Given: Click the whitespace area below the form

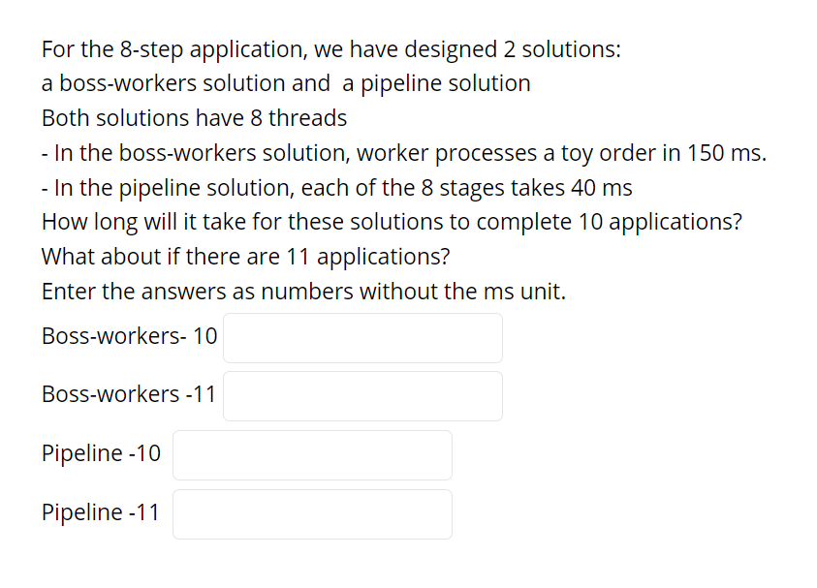Looking at the screenshot, I should (407, 567).
